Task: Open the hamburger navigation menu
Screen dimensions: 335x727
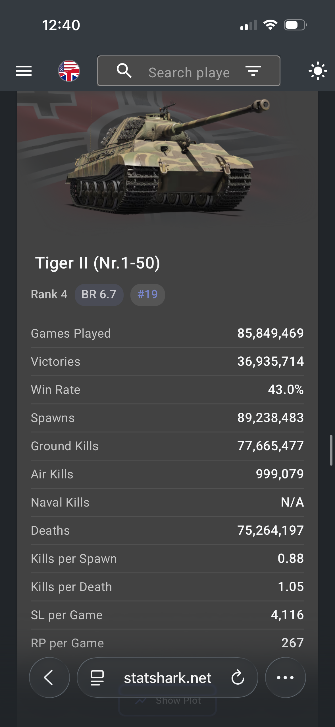Action: click(x=24, y=71)
